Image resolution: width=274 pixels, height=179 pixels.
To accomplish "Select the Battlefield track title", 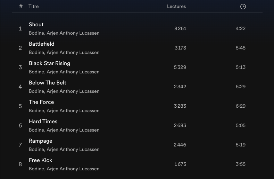I will pos(42,44).
